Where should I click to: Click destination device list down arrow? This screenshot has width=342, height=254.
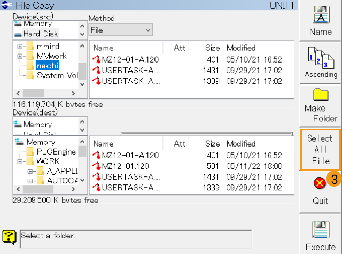[82, 130]
